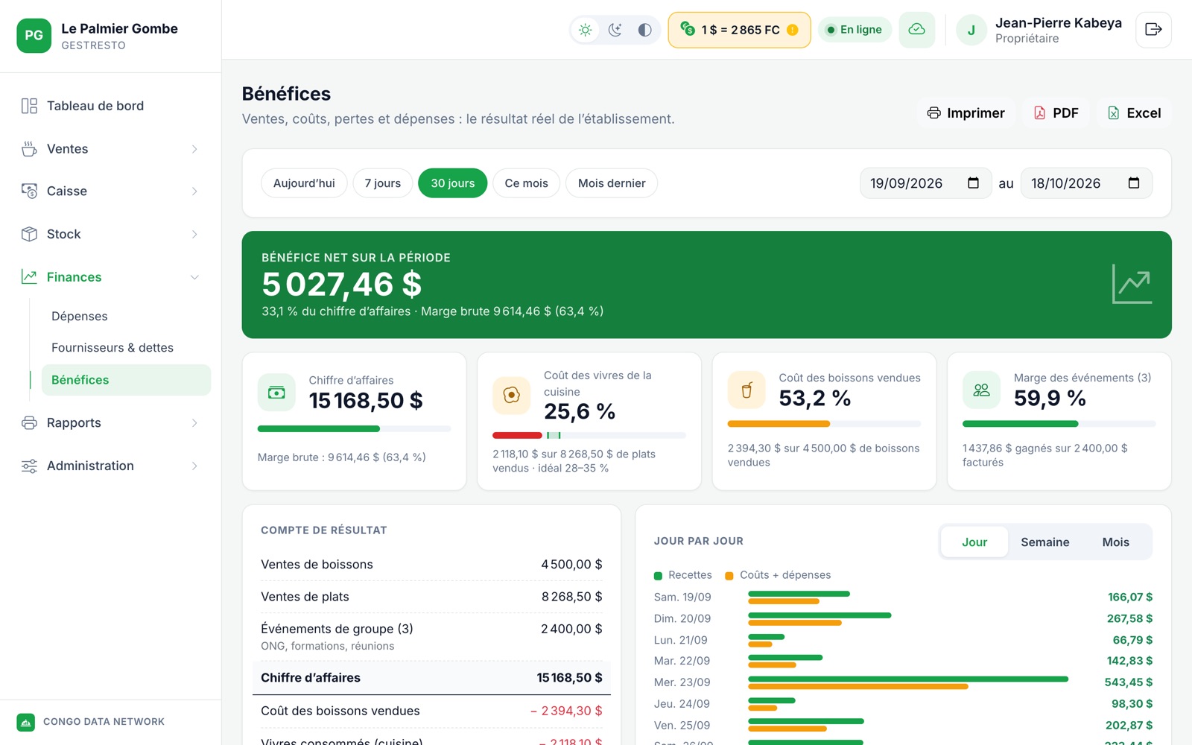Click Jean-Pierre Kabeya profile name

pos(1058,23)
